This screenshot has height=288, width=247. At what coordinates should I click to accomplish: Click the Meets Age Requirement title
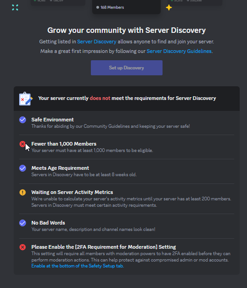60,168
